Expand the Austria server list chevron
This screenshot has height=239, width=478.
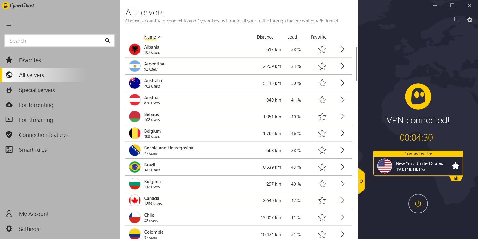tap(343, 100)
